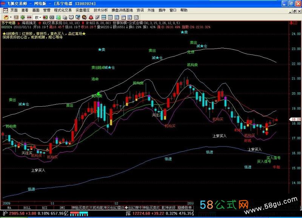302x218 pixels.
Task: Click the red up-arrow signal on latest candles
Action: tap(267, 133)
